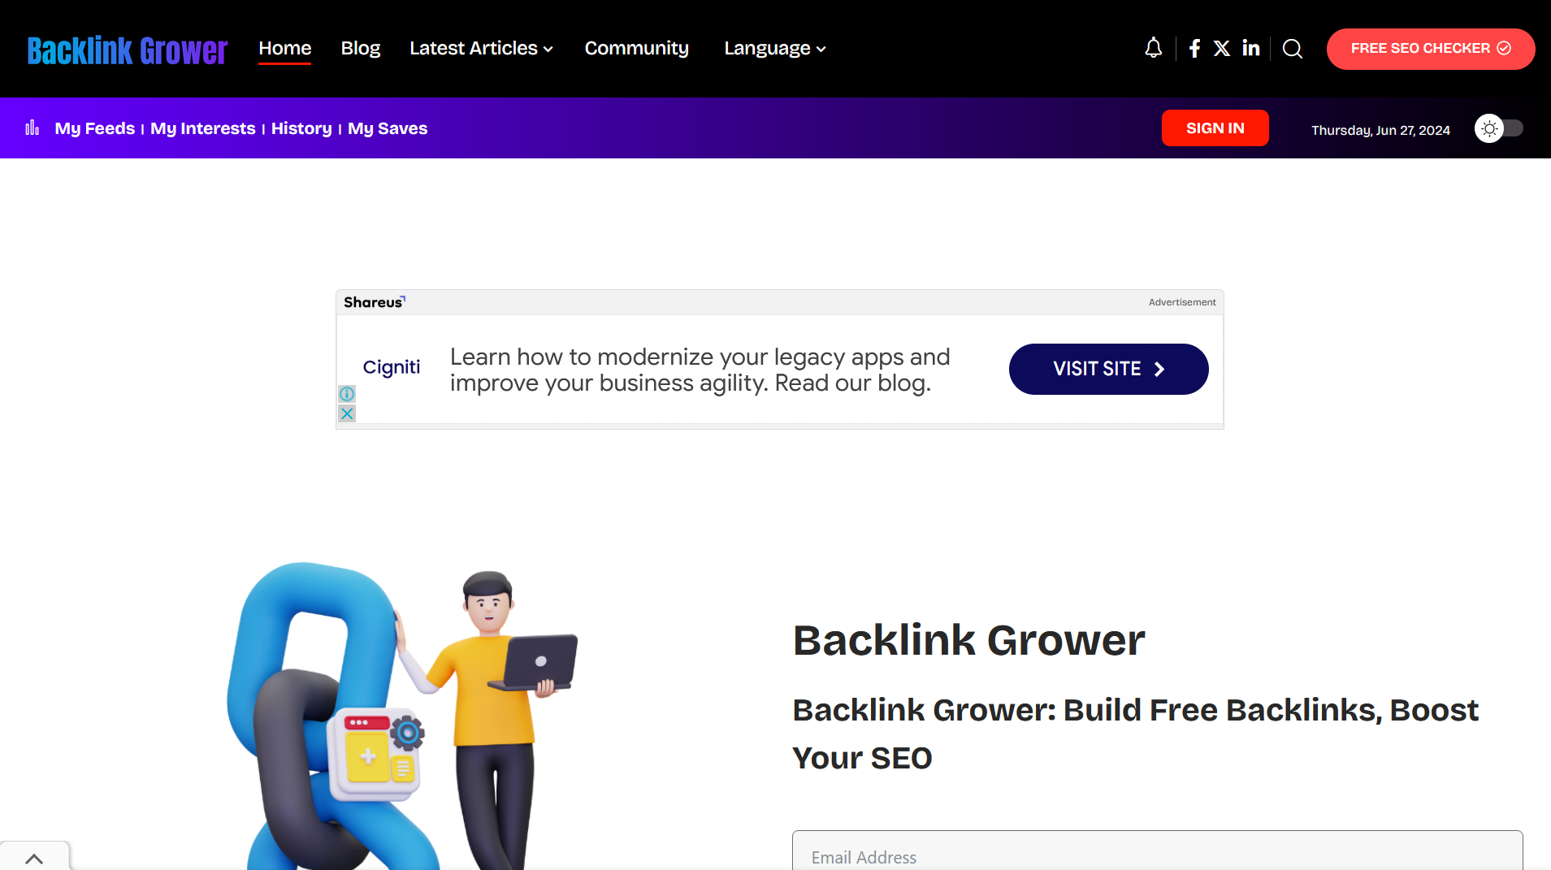Open the Community menu item

[x=637, y=49]
